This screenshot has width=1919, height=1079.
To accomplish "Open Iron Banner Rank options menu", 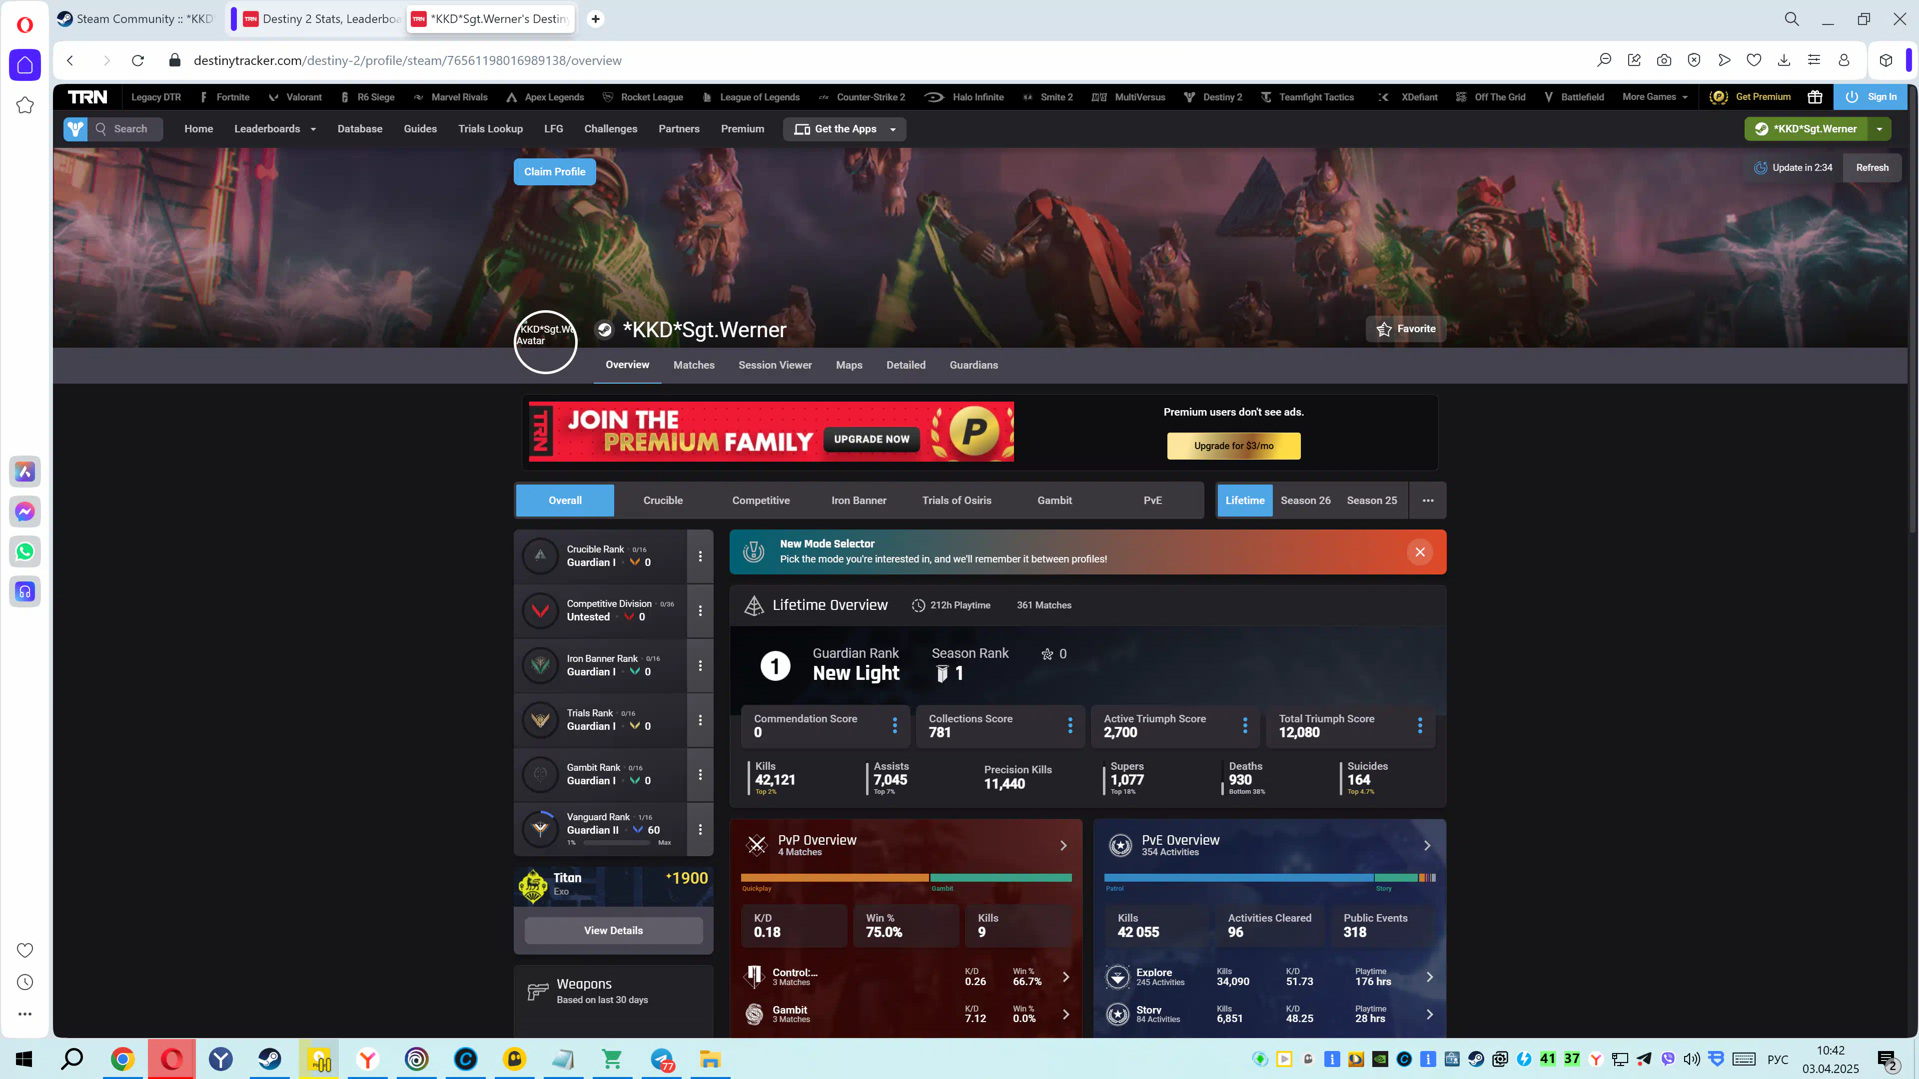I will point(700,665).
